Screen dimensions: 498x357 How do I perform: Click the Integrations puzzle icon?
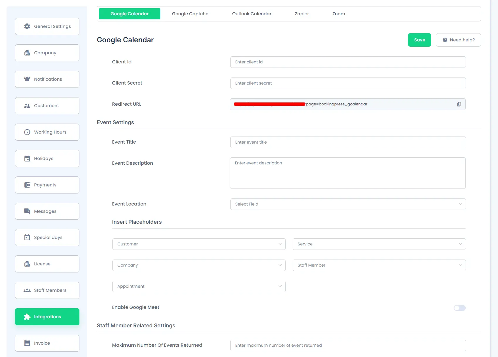tap(27, 317)
